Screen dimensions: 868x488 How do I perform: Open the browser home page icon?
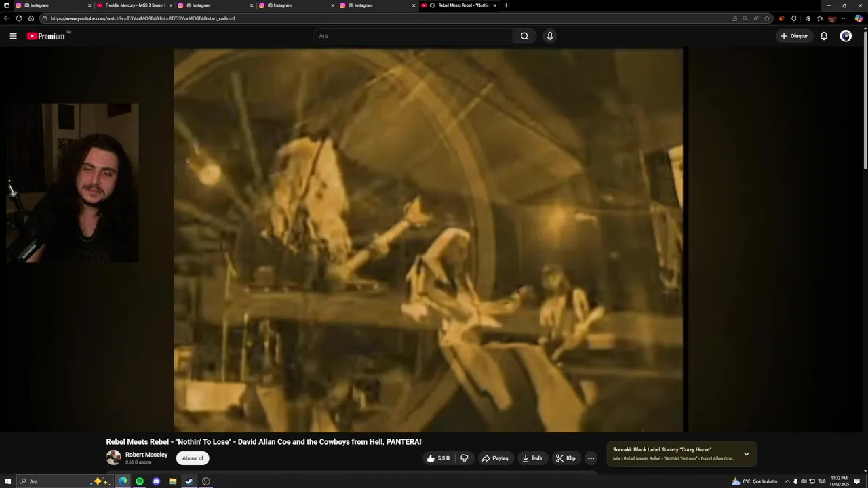(31, 18)
